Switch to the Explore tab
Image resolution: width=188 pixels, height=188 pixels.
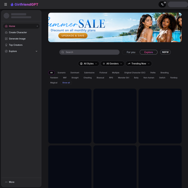[x=149, y=52]
